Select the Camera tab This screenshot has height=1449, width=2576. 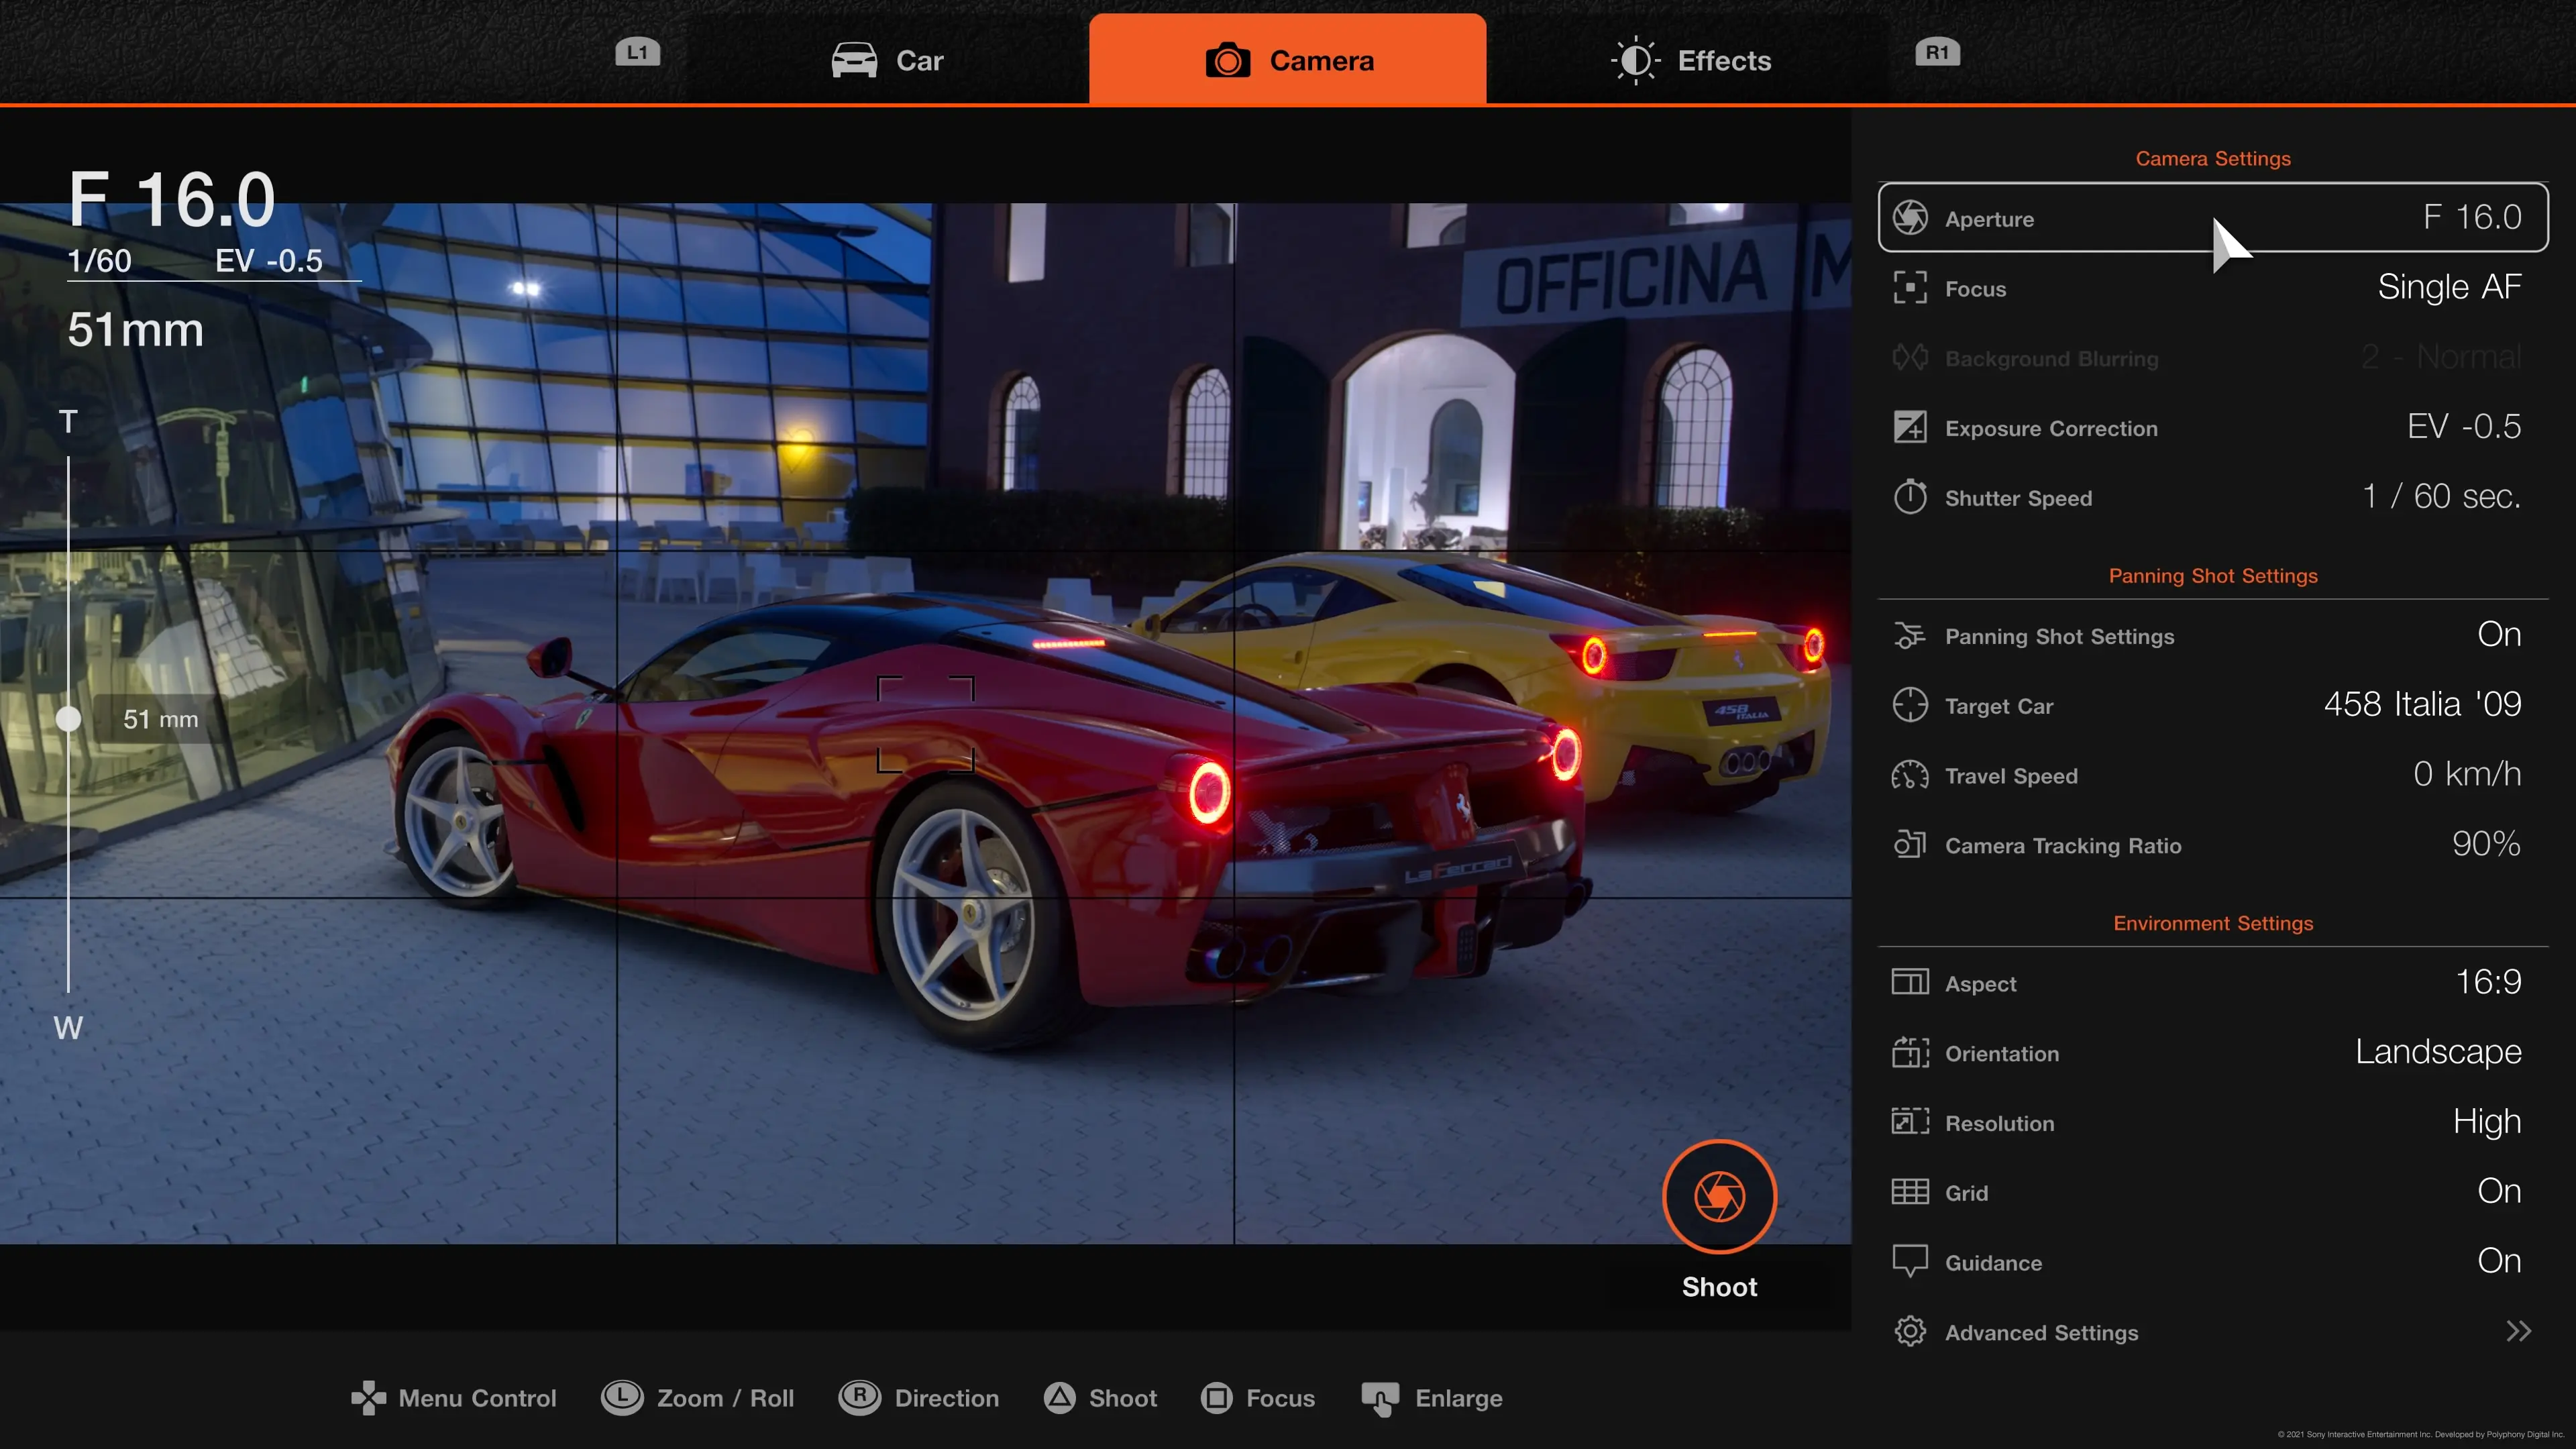pos(1287,59)
